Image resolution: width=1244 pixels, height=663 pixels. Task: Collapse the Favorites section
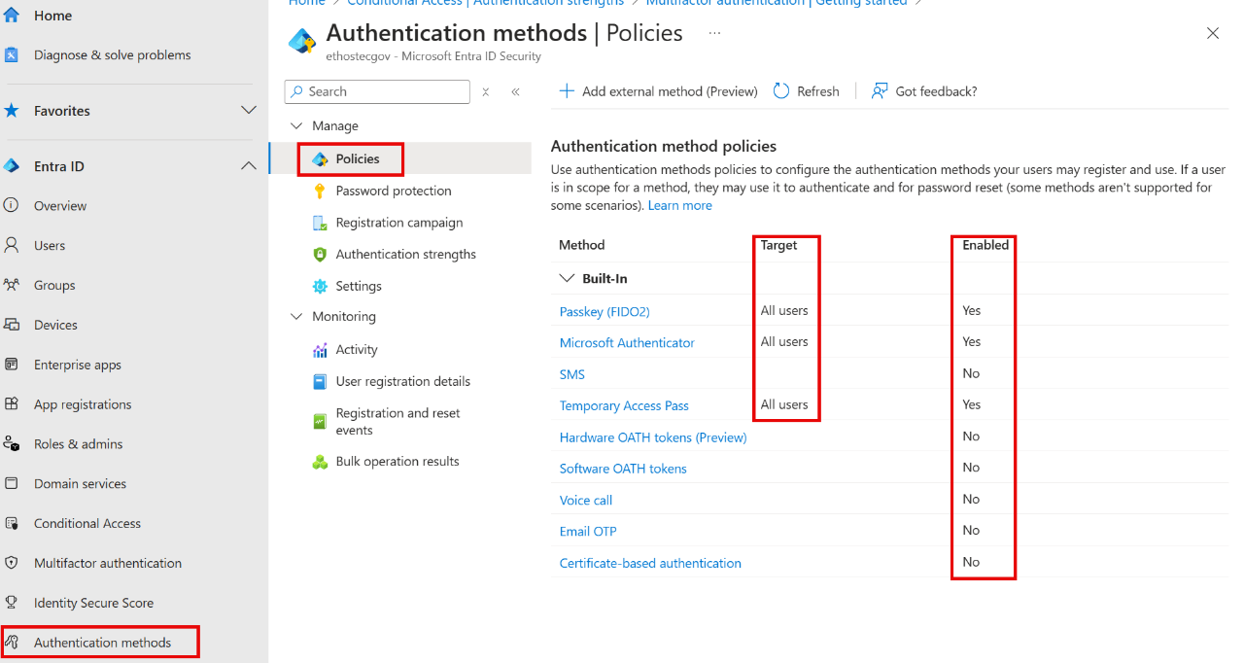(x=249, y=110)
